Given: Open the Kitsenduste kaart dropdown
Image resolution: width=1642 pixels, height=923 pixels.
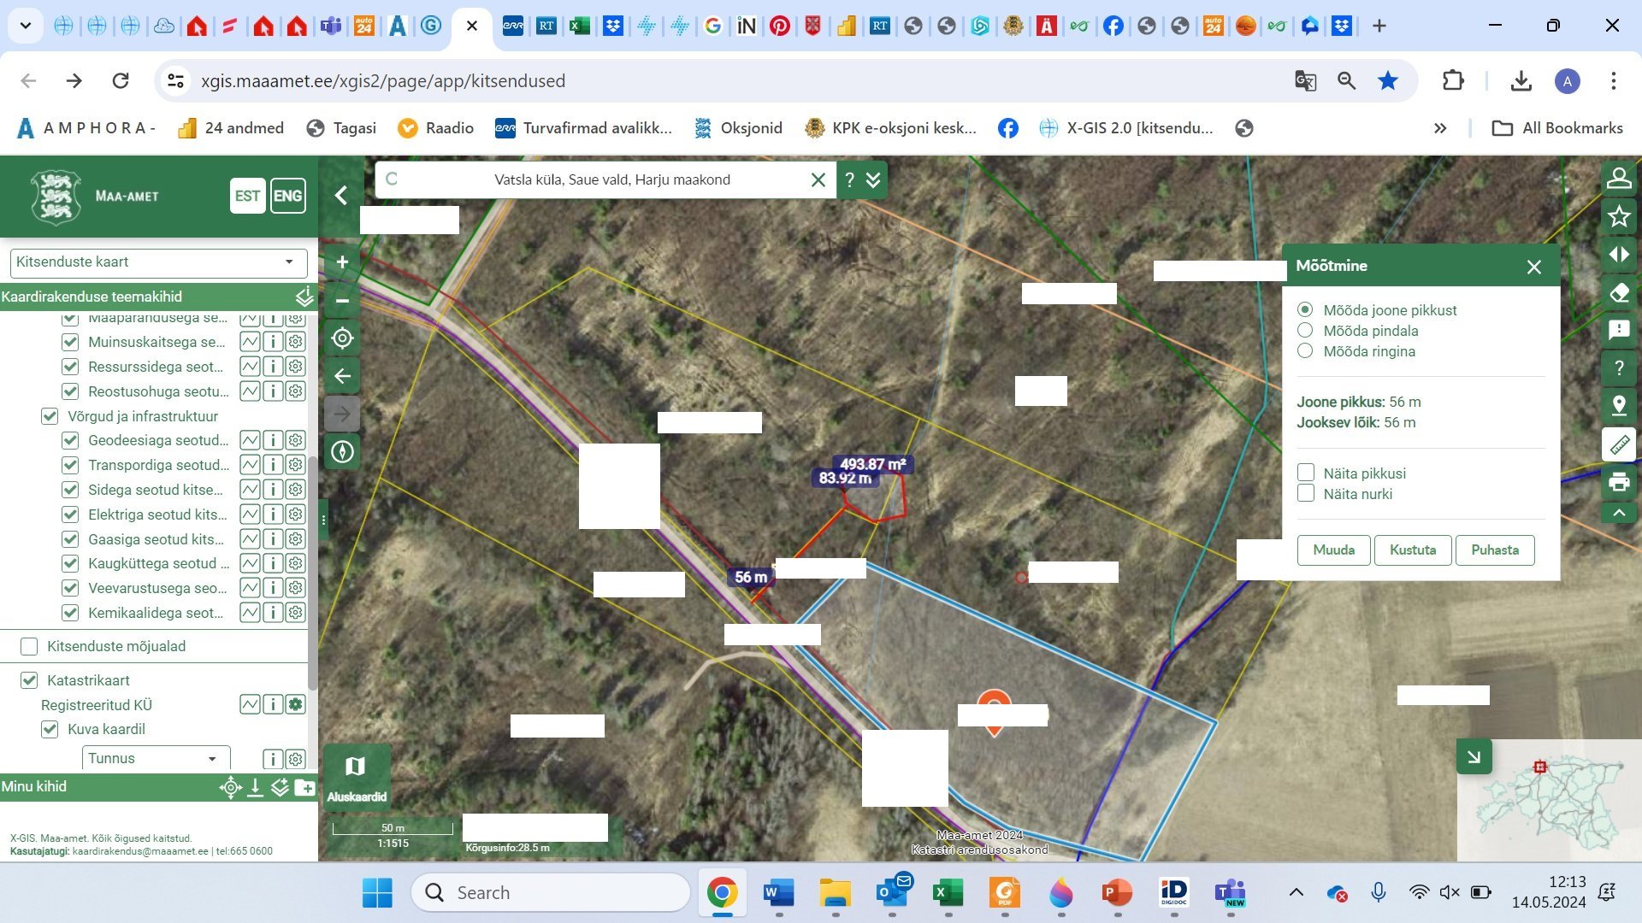Looking at the screenshot, I should [x=158, y=262].
